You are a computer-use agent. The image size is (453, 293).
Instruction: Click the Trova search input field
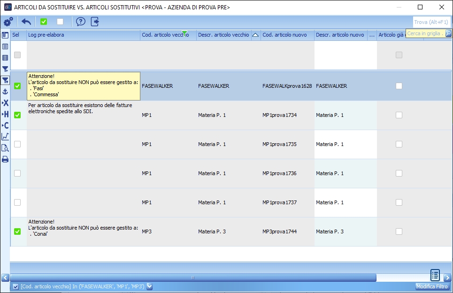pyautogui.click(x=431, y=22)
